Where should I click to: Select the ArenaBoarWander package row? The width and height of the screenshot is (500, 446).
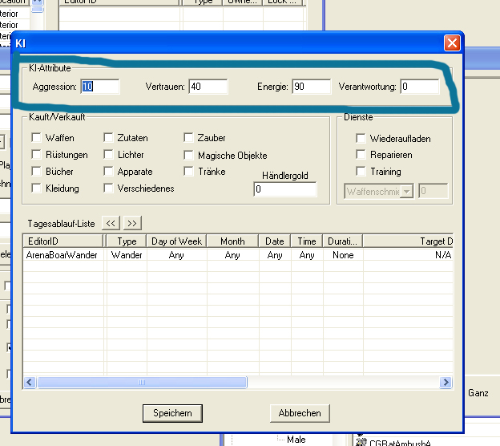click(x=62, y=255)
